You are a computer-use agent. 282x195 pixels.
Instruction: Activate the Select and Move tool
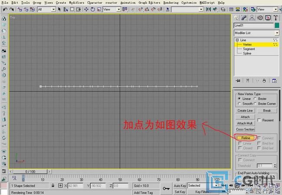pos(86,9)
